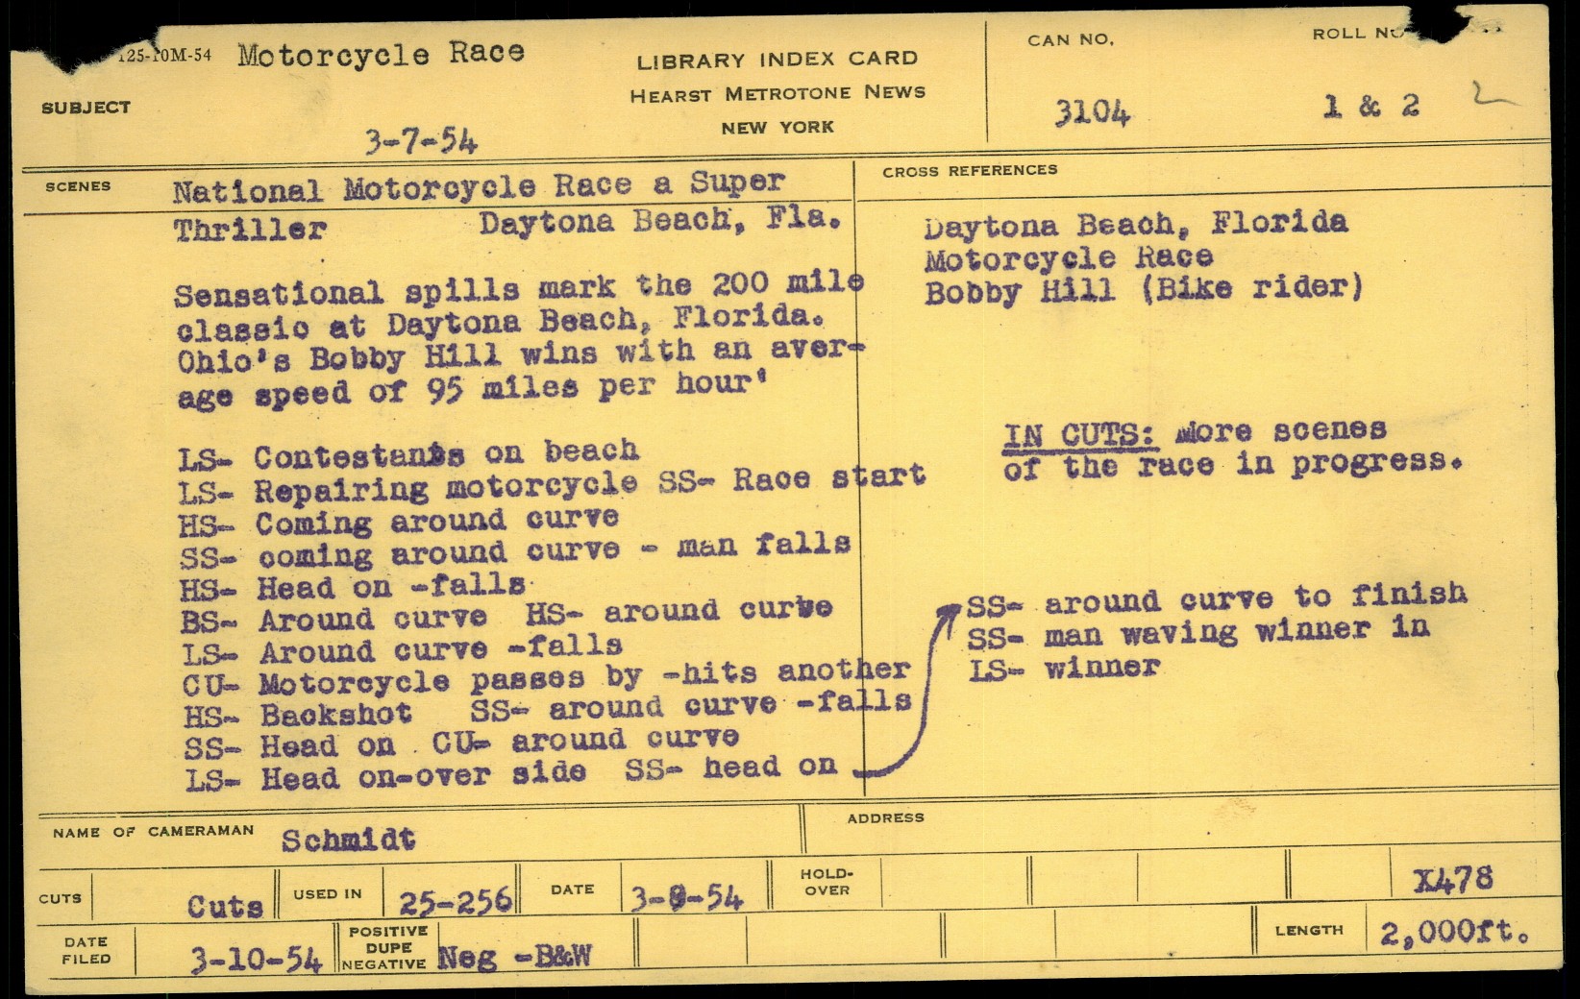
Task: Click the can number 3104
Action: (x=1092, y=113)
